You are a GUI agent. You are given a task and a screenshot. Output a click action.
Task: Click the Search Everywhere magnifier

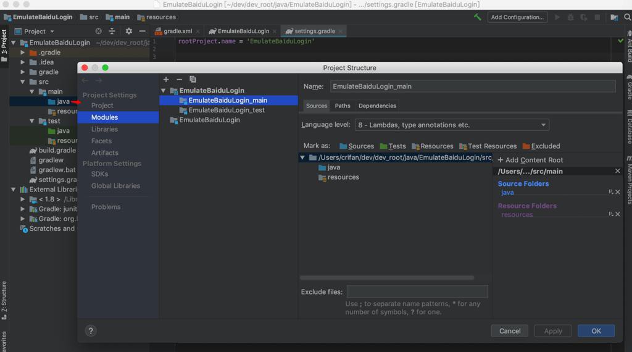coord(627,17)
